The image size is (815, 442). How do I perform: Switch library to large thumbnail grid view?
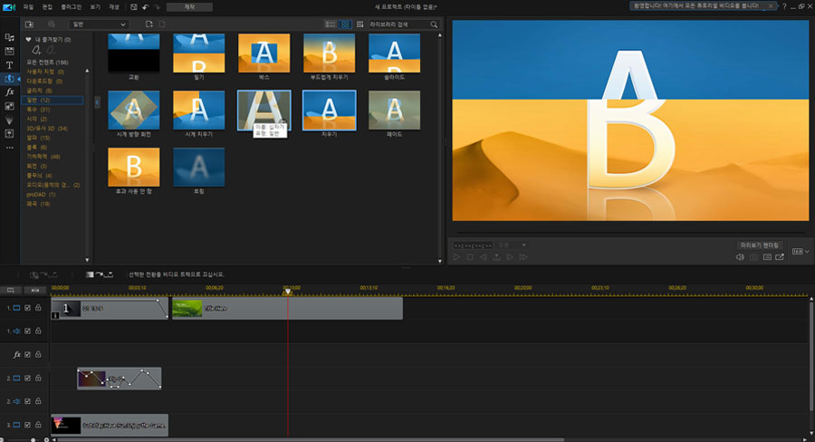tap(345, 24)
